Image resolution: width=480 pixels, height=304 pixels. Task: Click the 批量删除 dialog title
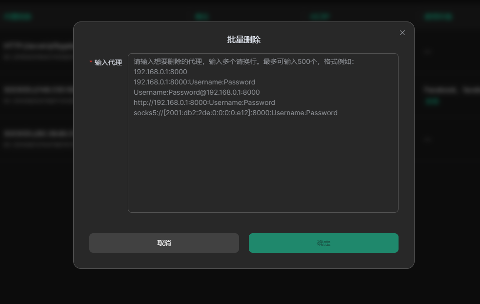point(244,40)
